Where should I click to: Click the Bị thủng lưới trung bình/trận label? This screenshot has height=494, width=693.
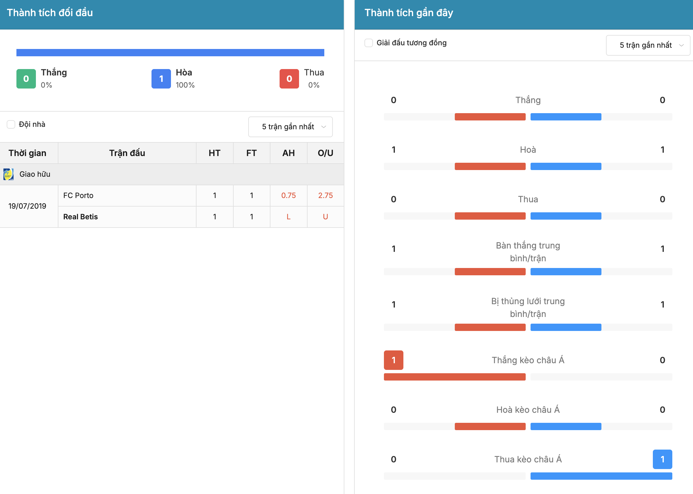click(x=528, y=308)
